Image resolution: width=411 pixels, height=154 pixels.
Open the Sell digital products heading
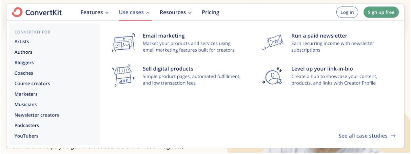(x=168, y=69)
